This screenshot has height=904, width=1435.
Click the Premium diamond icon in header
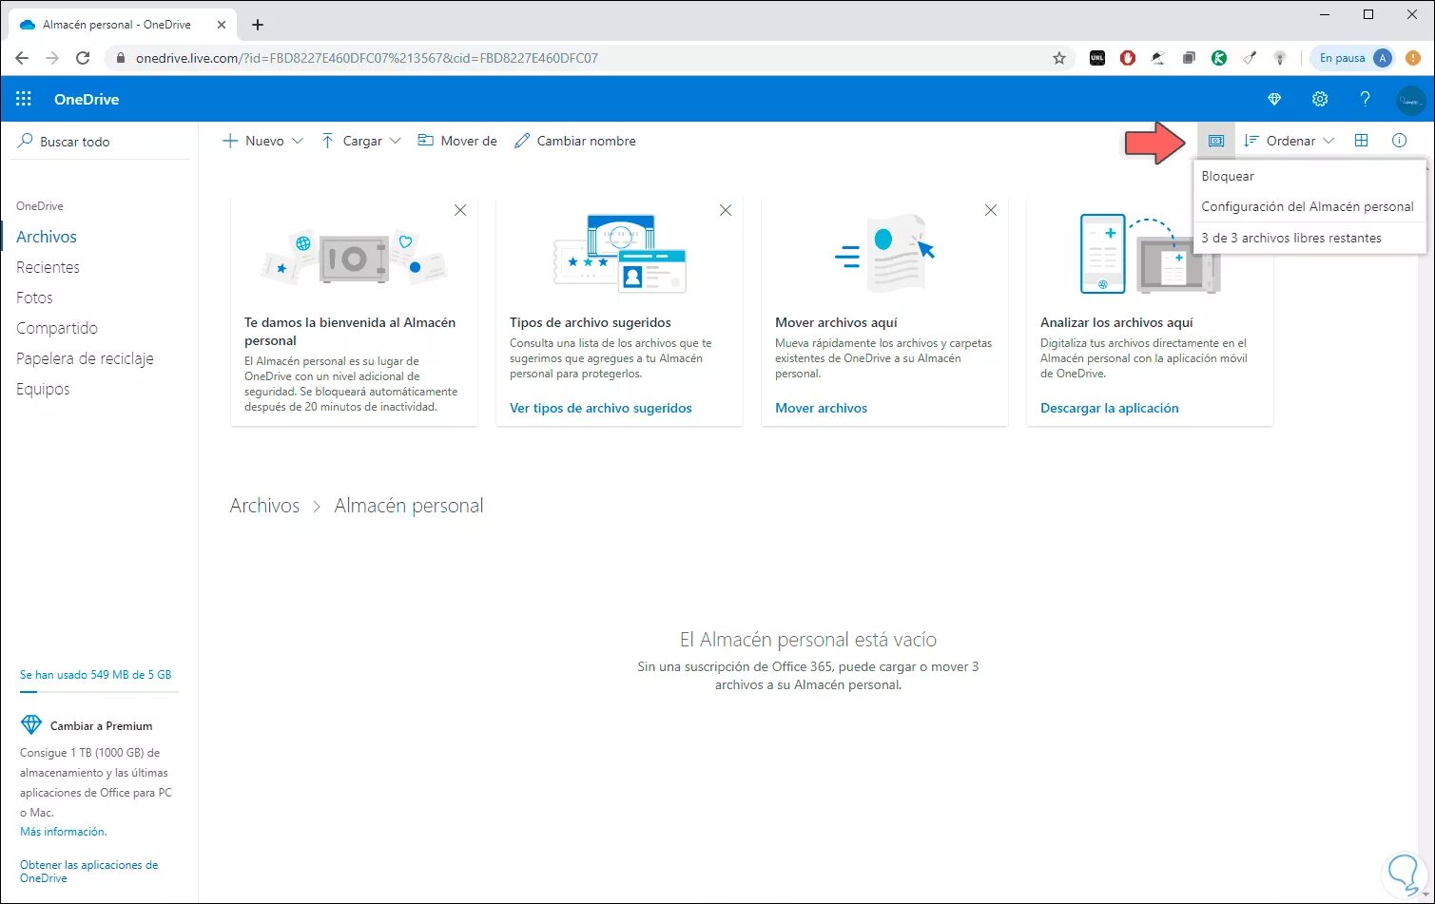[1275, 99]
